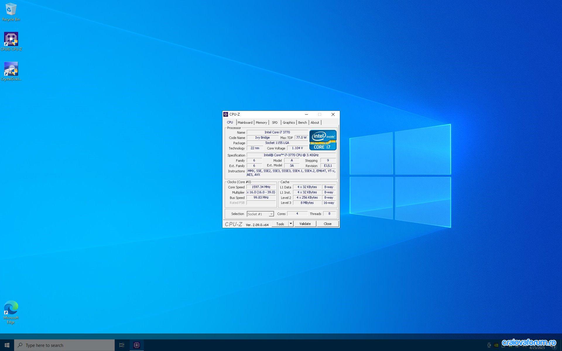562x351 pixels.
Task: Click the Stepping value 9
Action: click(328, 160)
